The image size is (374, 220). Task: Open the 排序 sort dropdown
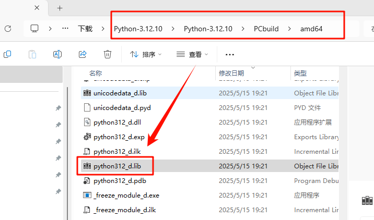146,55
